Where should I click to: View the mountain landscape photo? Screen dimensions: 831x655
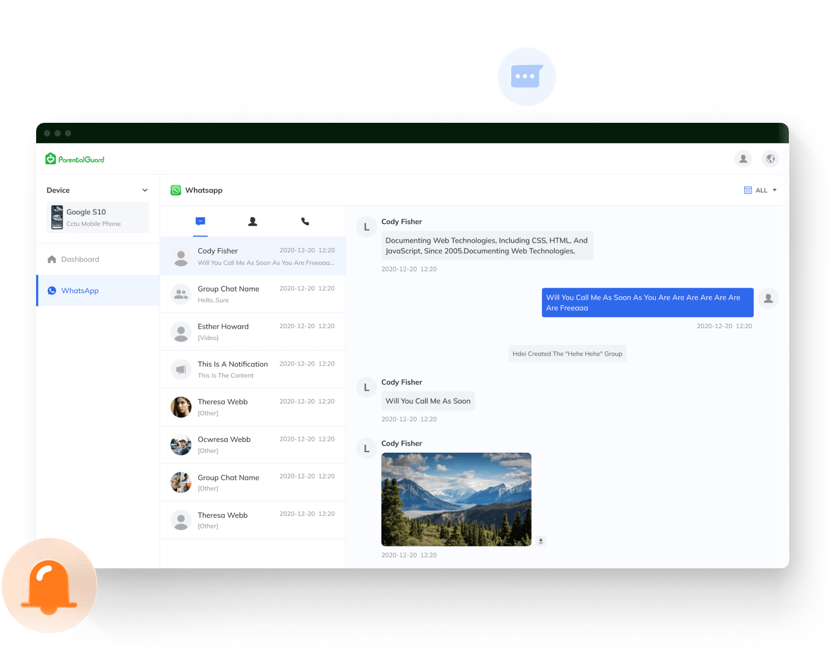(x=456, y=499)
